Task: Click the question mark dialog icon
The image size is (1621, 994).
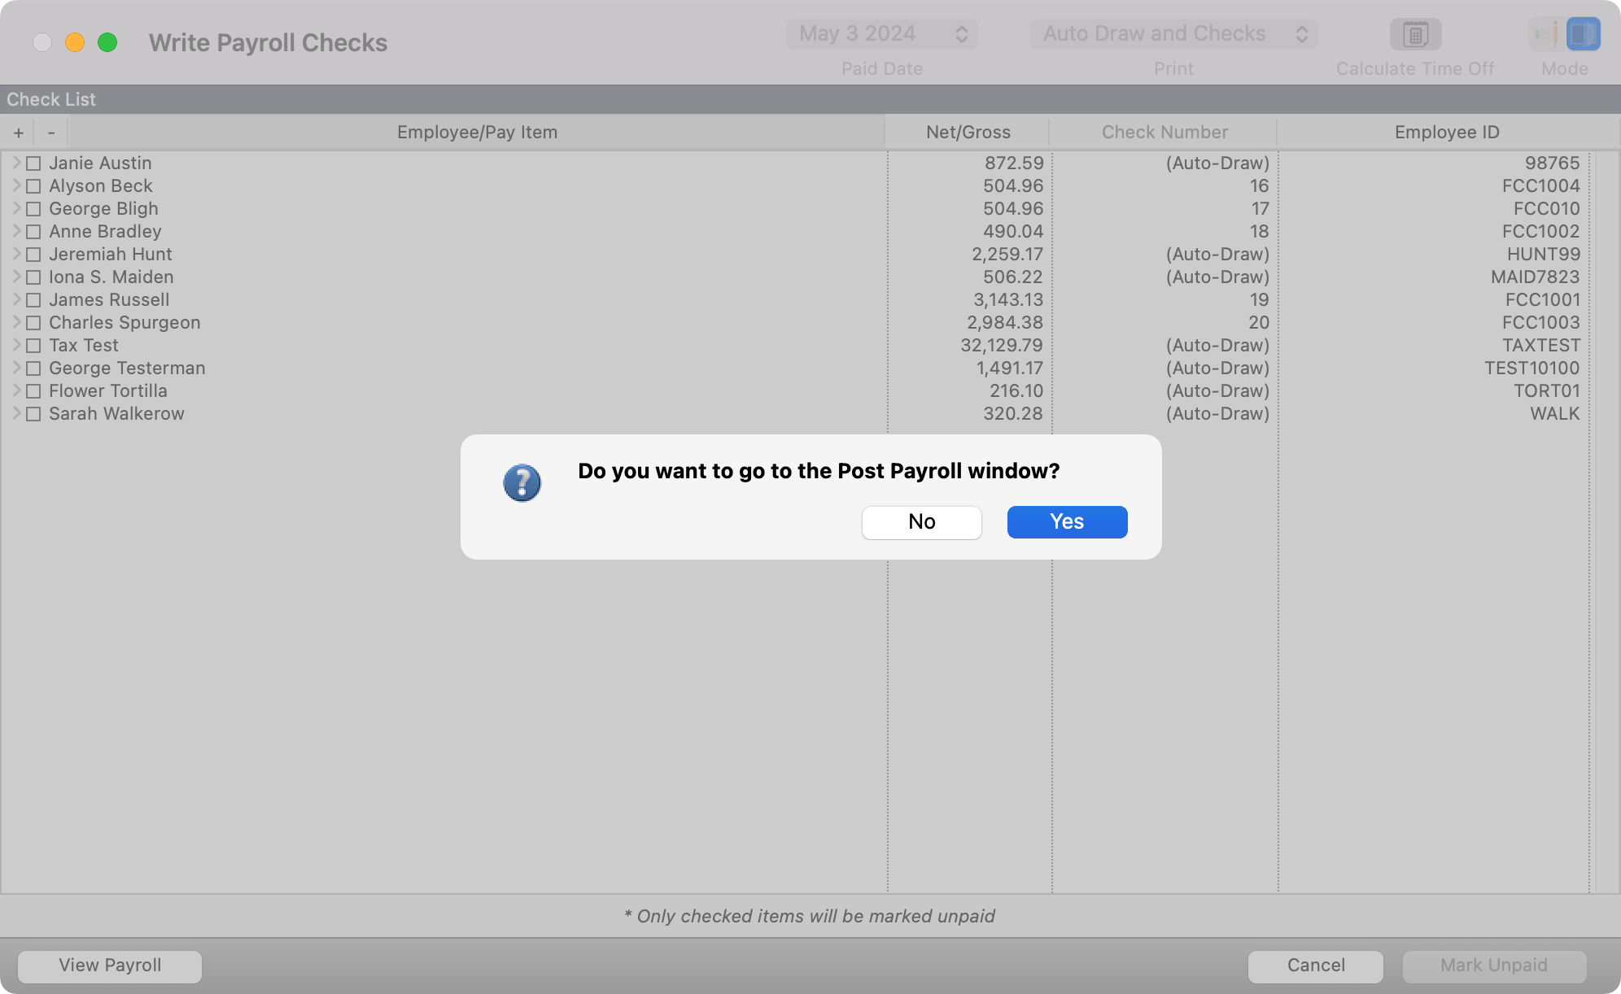Action: click(522, 483)
